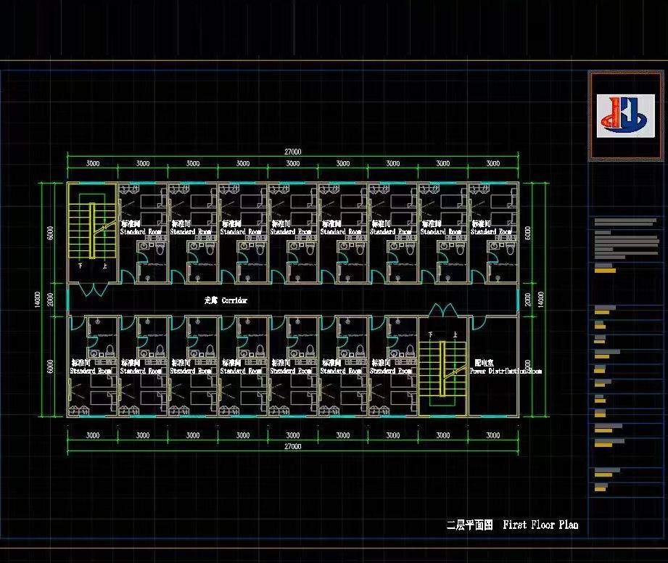Image resolution: width=668 pixels, height=563 pixels.
Task: Click the company logo in the title block
Action: pyautogui.click(x=625, y=116)
